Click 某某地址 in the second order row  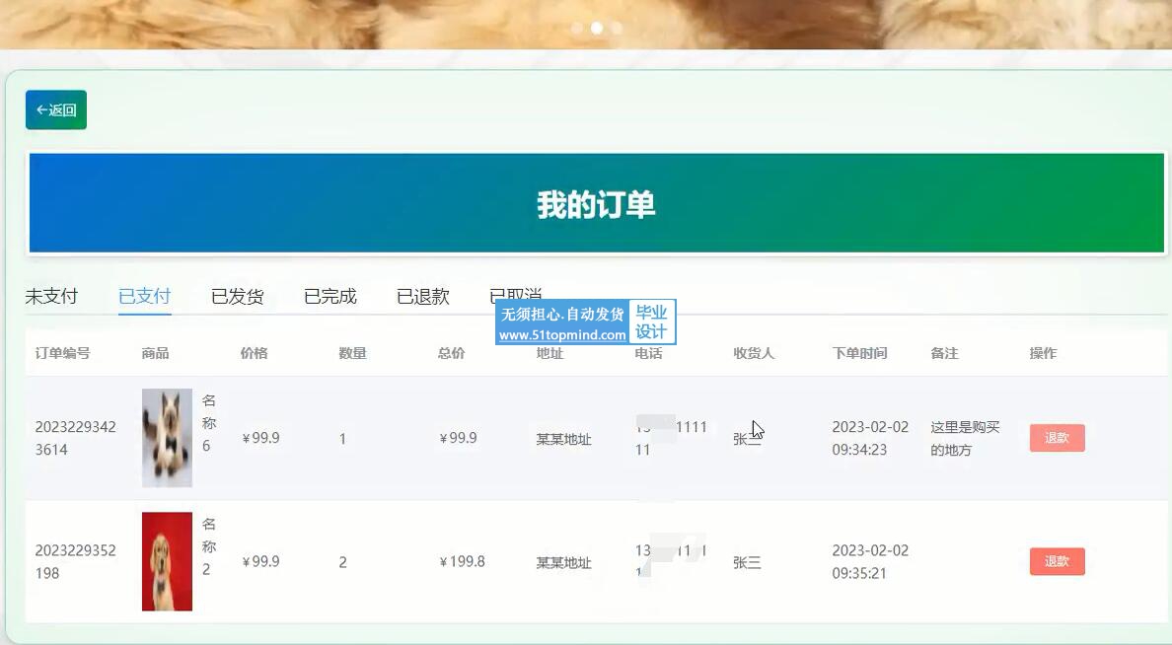pos(563,562)
